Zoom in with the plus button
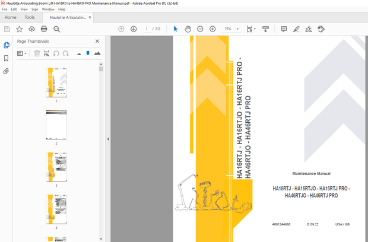Screen dimensions: 368x242 (212, 29)
